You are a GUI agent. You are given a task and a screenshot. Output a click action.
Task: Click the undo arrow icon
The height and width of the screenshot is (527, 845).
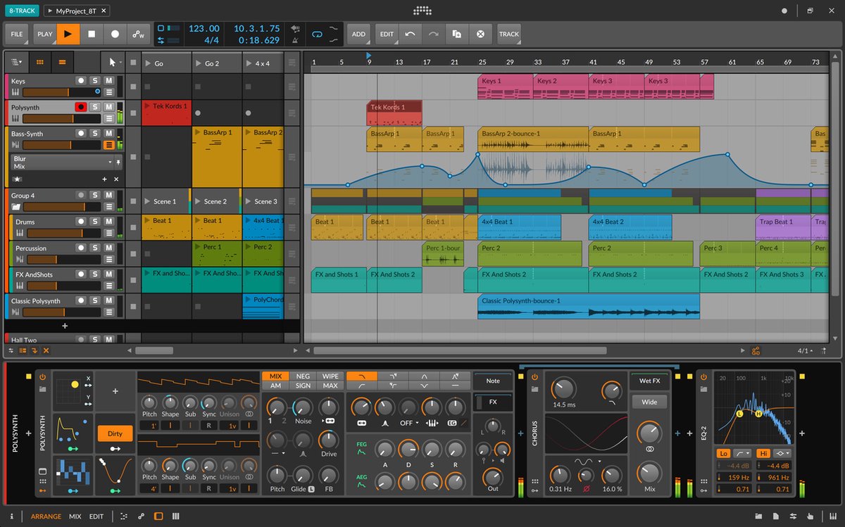click(410, 34)
